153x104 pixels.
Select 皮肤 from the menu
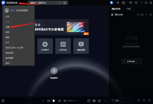point(18,32)
